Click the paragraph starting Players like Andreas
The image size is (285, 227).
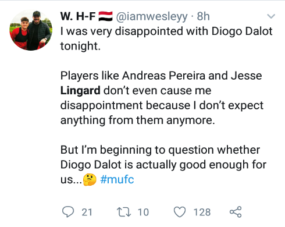tap(162, 98)
